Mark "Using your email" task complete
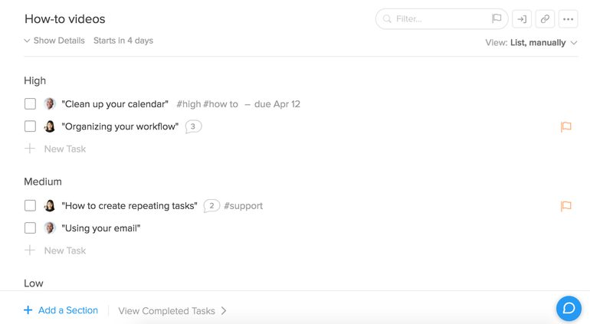 click(30, 228)
